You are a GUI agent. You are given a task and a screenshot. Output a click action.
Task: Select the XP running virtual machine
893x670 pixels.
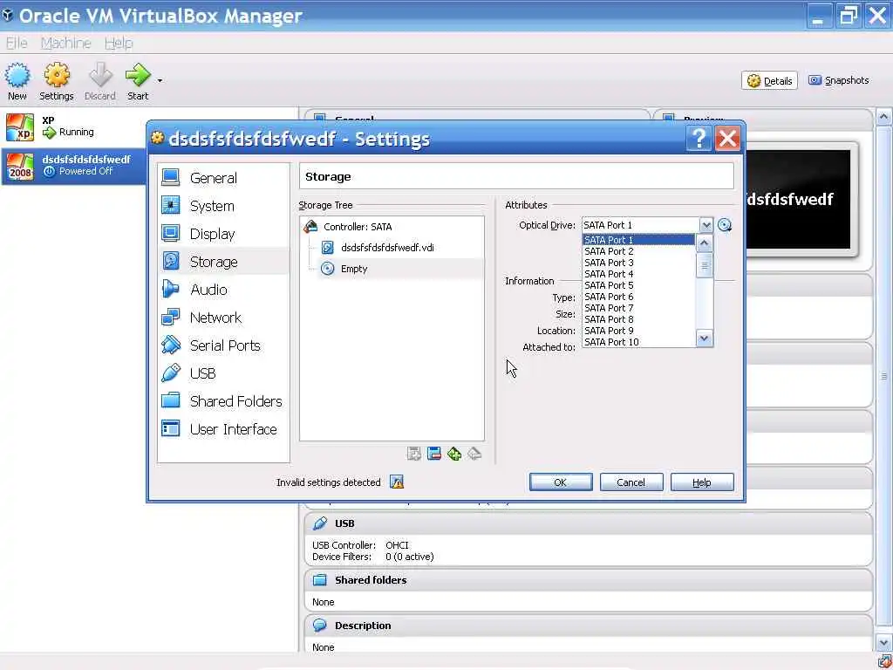[73, 126]
